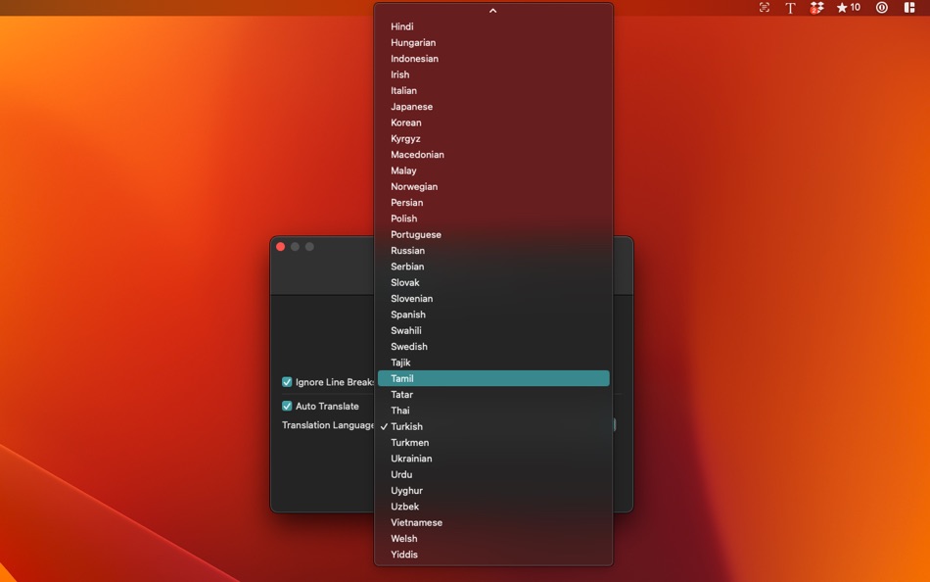The height and width of the screenshot is (582, 930).
Task: Pick Urdu in the language list
Action: [x=493, y=474]
